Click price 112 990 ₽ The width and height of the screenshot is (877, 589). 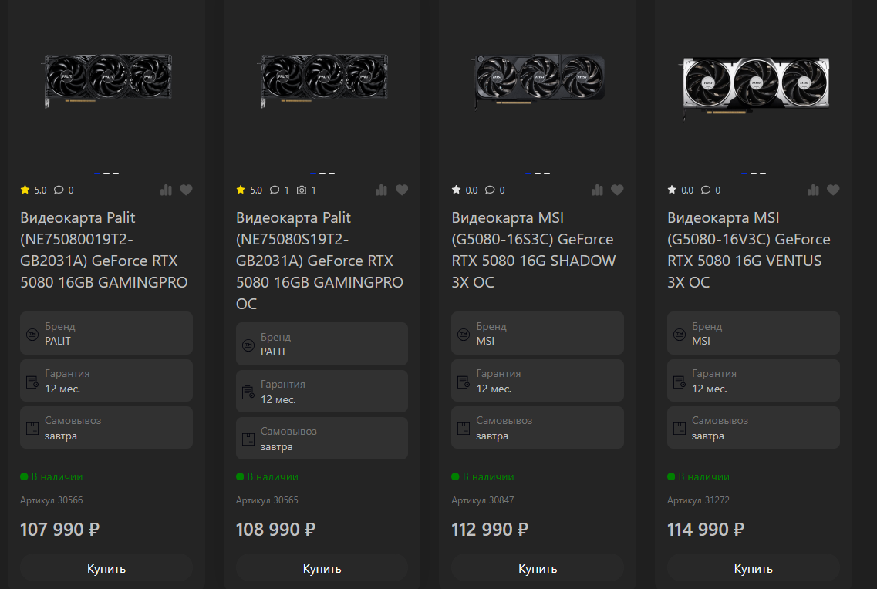pyautogui.click(x=490, y=529)
